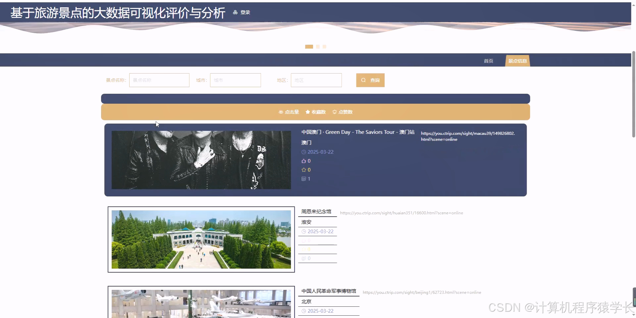
Task: Click the 景点名称 input field
Action: point(159,80)
